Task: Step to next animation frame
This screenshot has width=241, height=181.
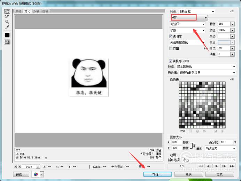Action: pyautogui.click(x=224, y=166)
